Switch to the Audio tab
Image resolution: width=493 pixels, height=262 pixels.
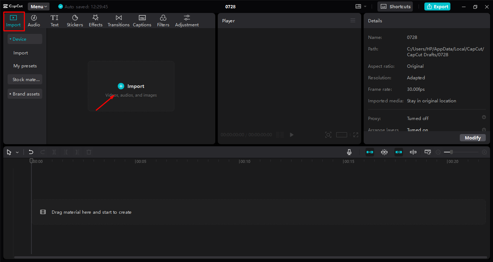(x=34, y=21)
